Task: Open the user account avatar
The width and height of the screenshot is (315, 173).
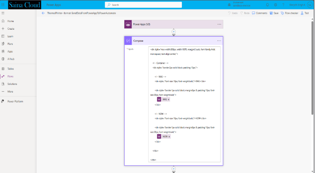Action: (x=310, y=5)
